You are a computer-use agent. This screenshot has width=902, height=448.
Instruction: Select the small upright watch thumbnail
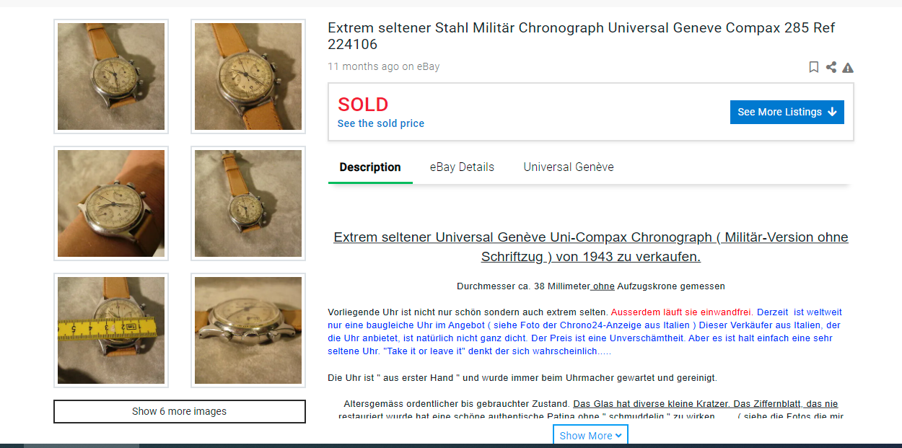[x=248, y=203]
